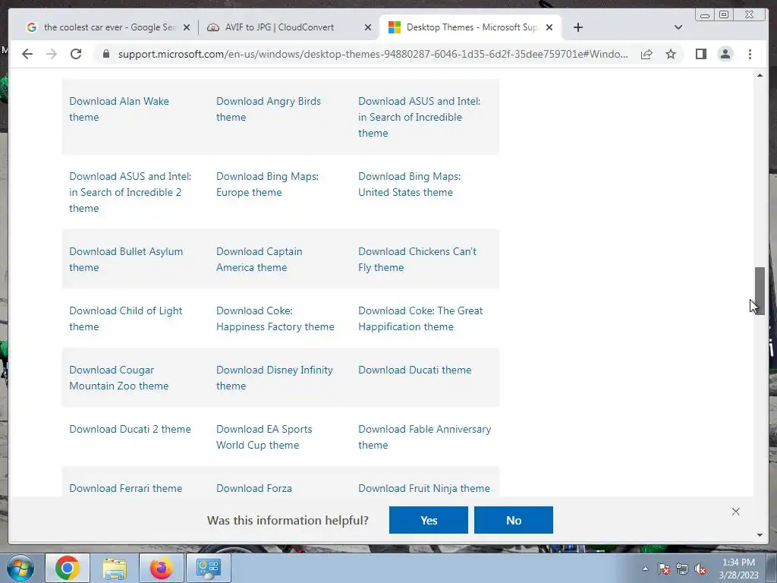Download Child of Light theme
This screenshot has height=583, width=777.
125,319
